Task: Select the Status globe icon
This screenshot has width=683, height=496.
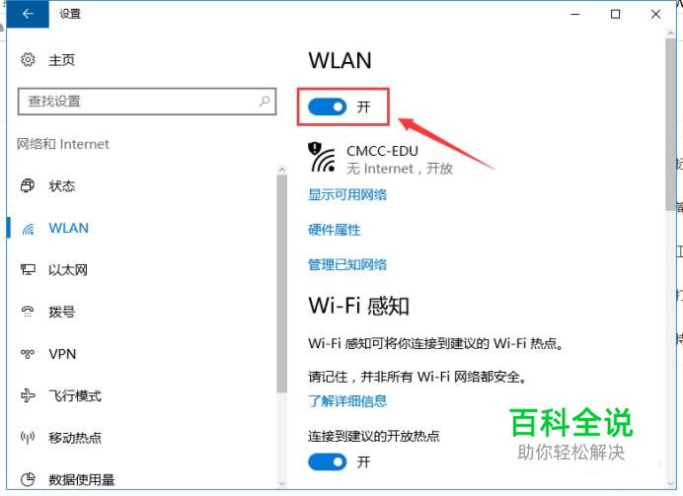Action: tap(28, 185)
